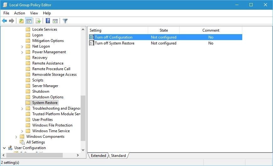Toggle the Show/Hide Console Tree icon
The image size is (273, 166).
click(29, 21)
